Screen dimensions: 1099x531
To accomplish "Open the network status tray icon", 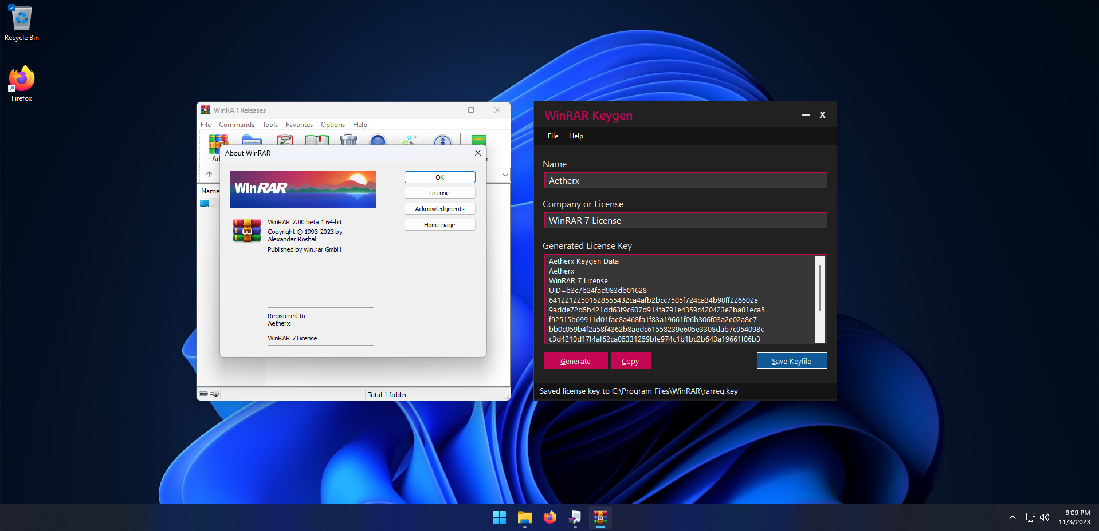I will point(1030,517).
